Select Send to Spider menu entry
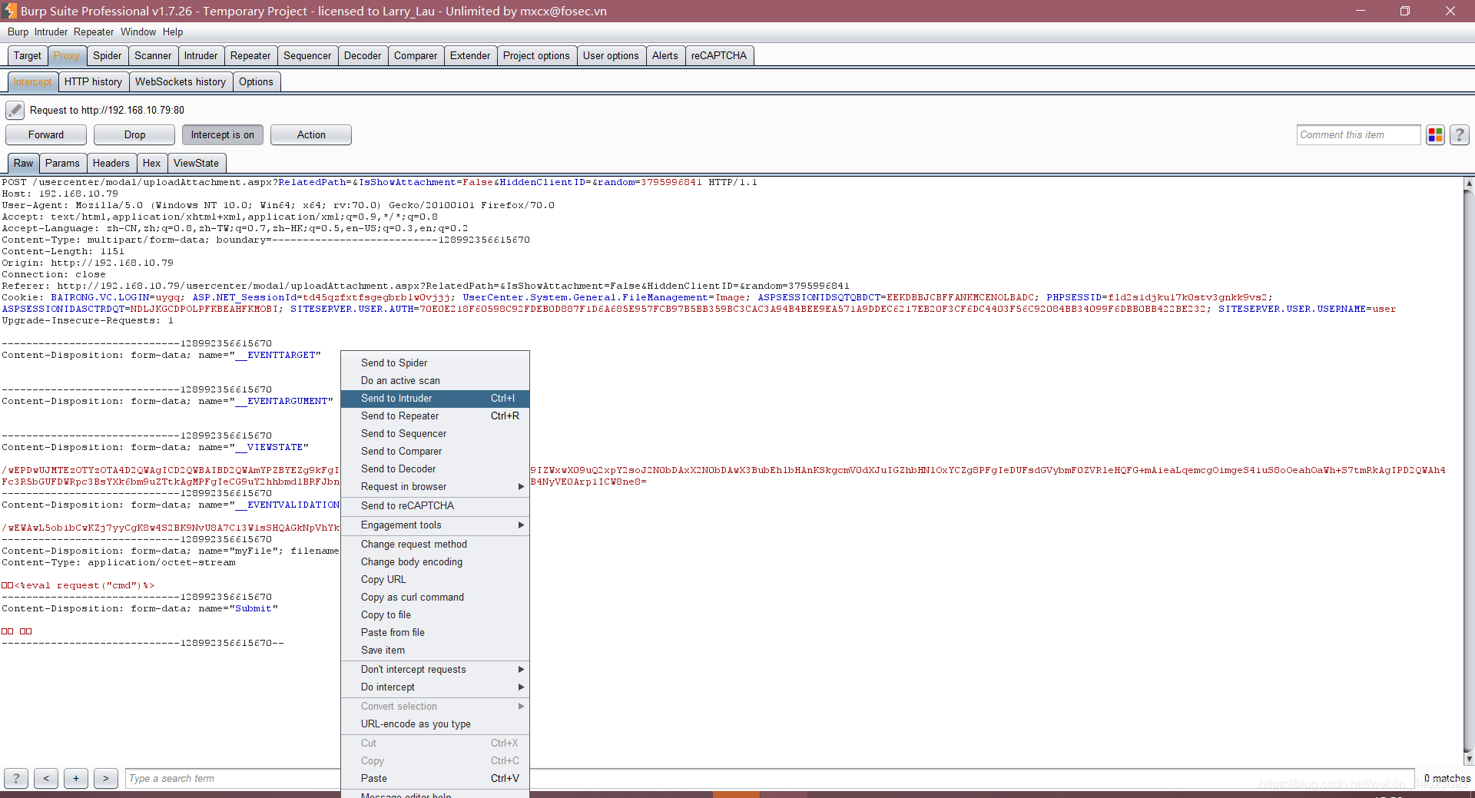Image resolution: width=1475 pixels, height=798 pixels. 435,363
